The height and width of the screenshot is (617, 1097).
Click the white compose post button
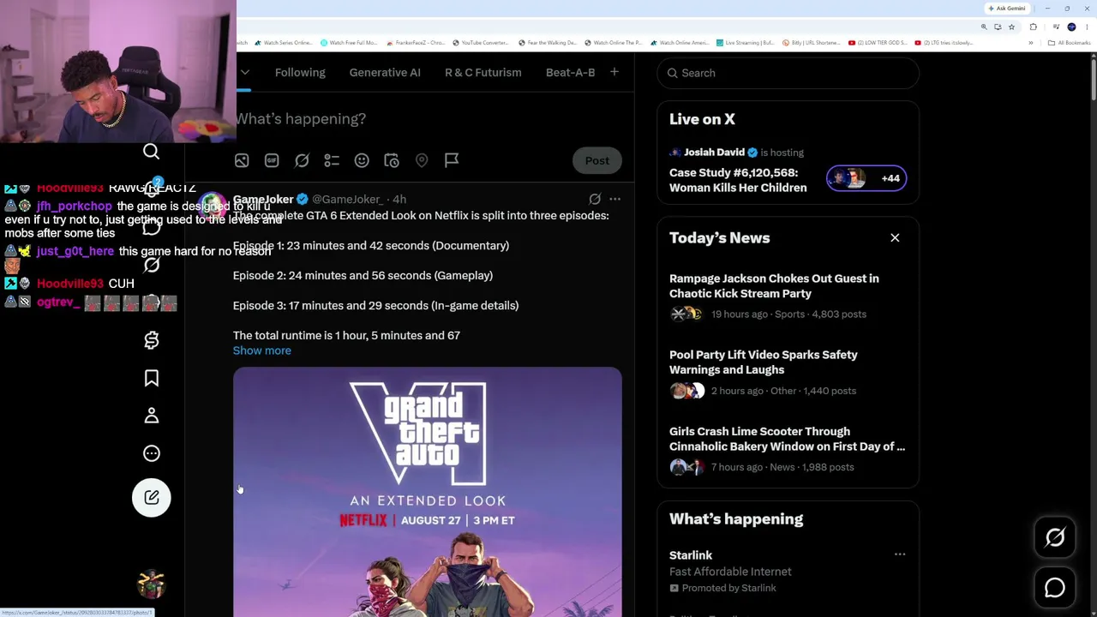pyautogui.click(x=151, y=498)
